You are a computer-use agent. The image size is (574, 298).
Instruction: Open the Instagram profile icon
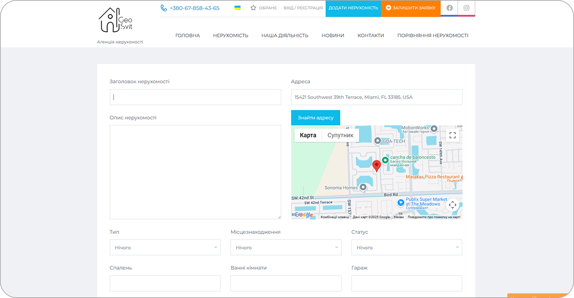(x=466, y=8)
